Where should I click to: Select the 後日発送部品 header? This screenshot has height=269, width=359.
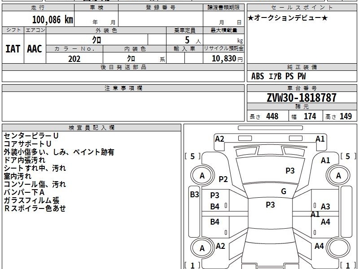click(123, 67)
